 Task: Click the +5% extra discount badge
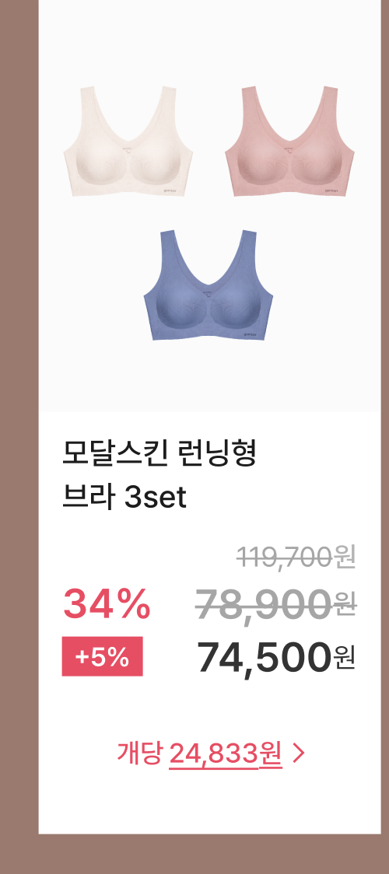click(102, 656)
